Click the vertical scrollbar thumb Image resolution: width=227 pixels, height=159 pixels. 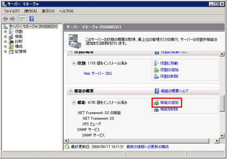[x=222, y=103]
